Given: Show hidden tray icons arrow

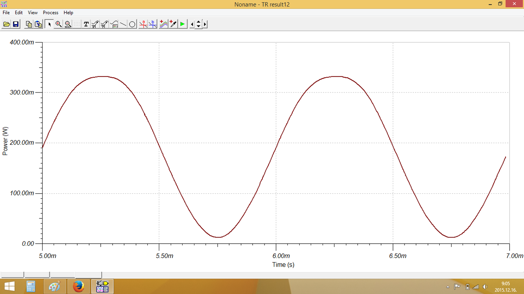Looking at the screenshot, I should pos(447,287).
